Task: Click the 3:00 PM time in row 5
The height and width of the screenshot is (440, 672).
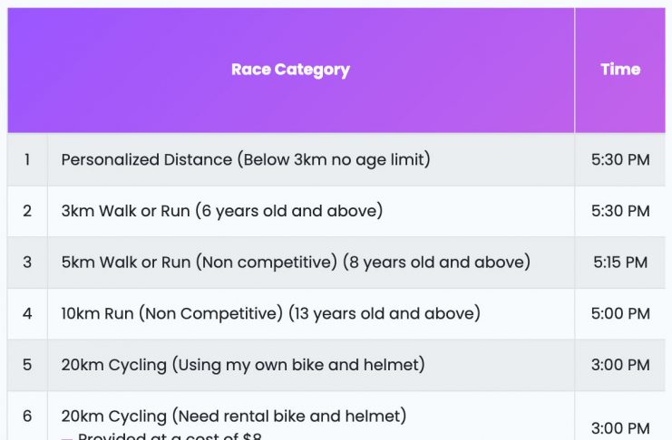Action: tap(620, 365)
